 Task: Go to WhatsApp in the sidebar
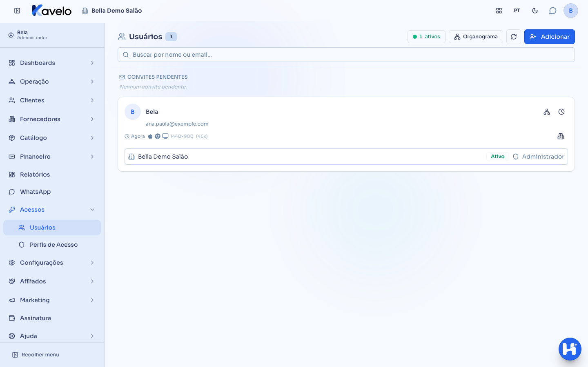(52, 192)
